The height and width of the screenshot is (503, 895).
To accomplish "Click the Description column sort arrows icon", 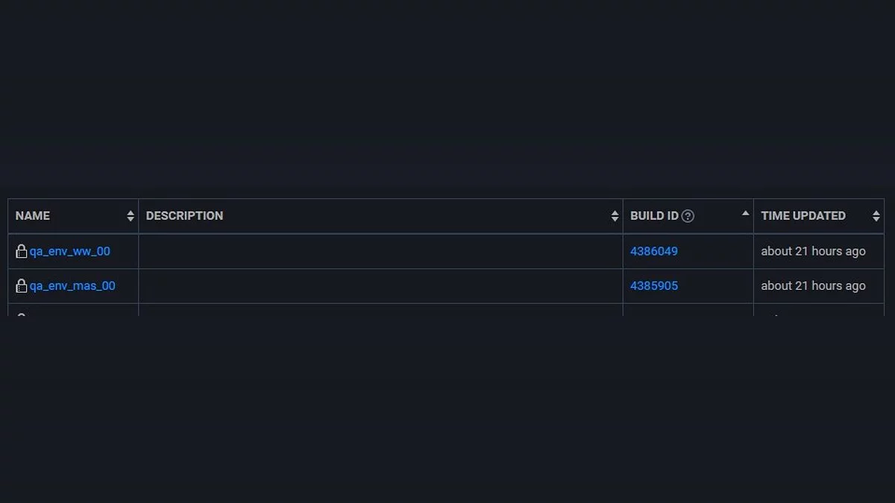I will tap(615, 216).
